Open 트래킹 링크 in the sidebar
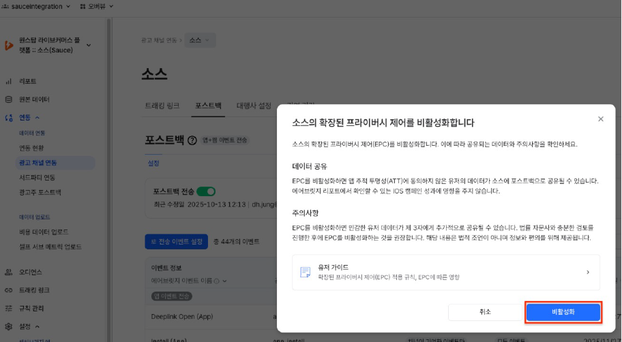This screenshot has height=342, width=622. (34, 290)
